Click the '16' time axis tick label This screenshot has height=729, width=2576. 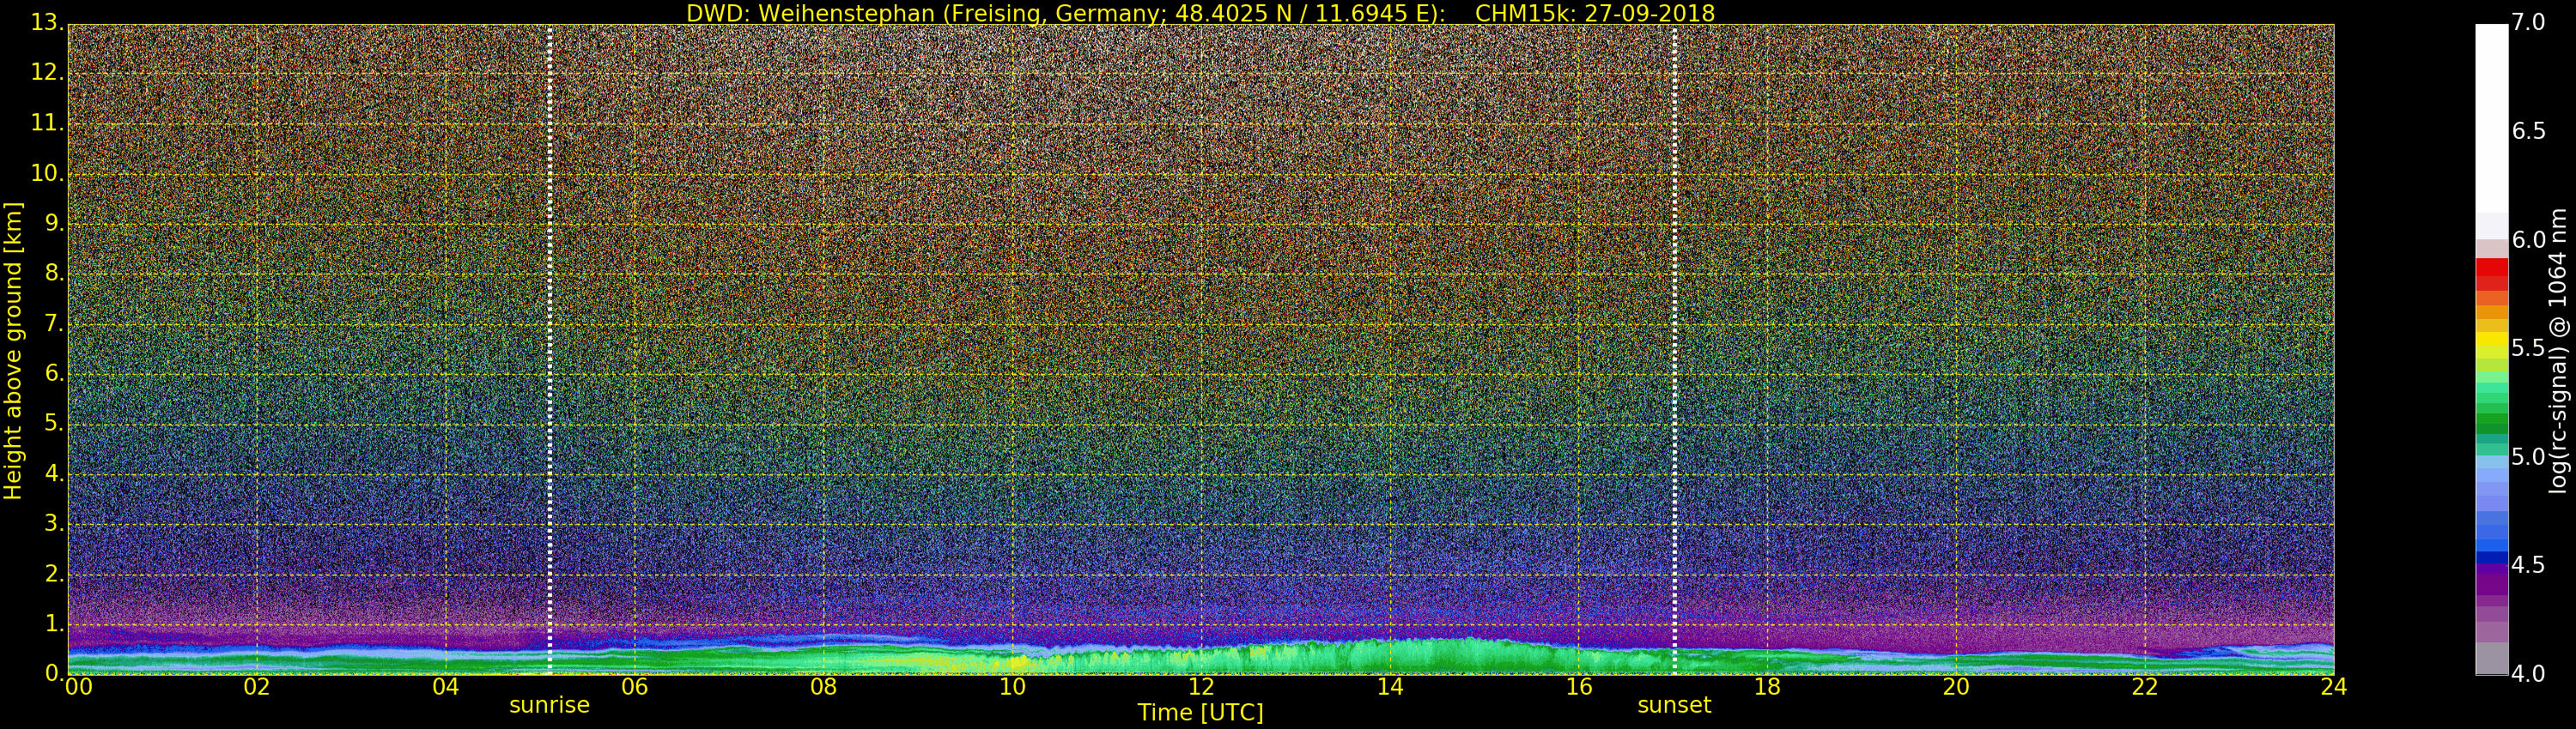click(1579, 687)
